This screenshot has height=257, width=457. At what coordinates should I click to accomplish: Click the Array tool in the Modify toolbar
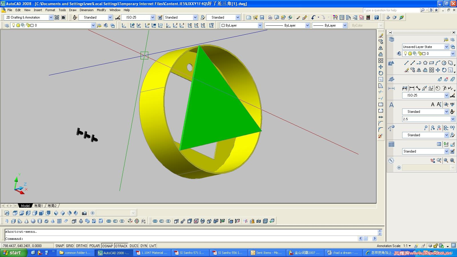[381, 61]
